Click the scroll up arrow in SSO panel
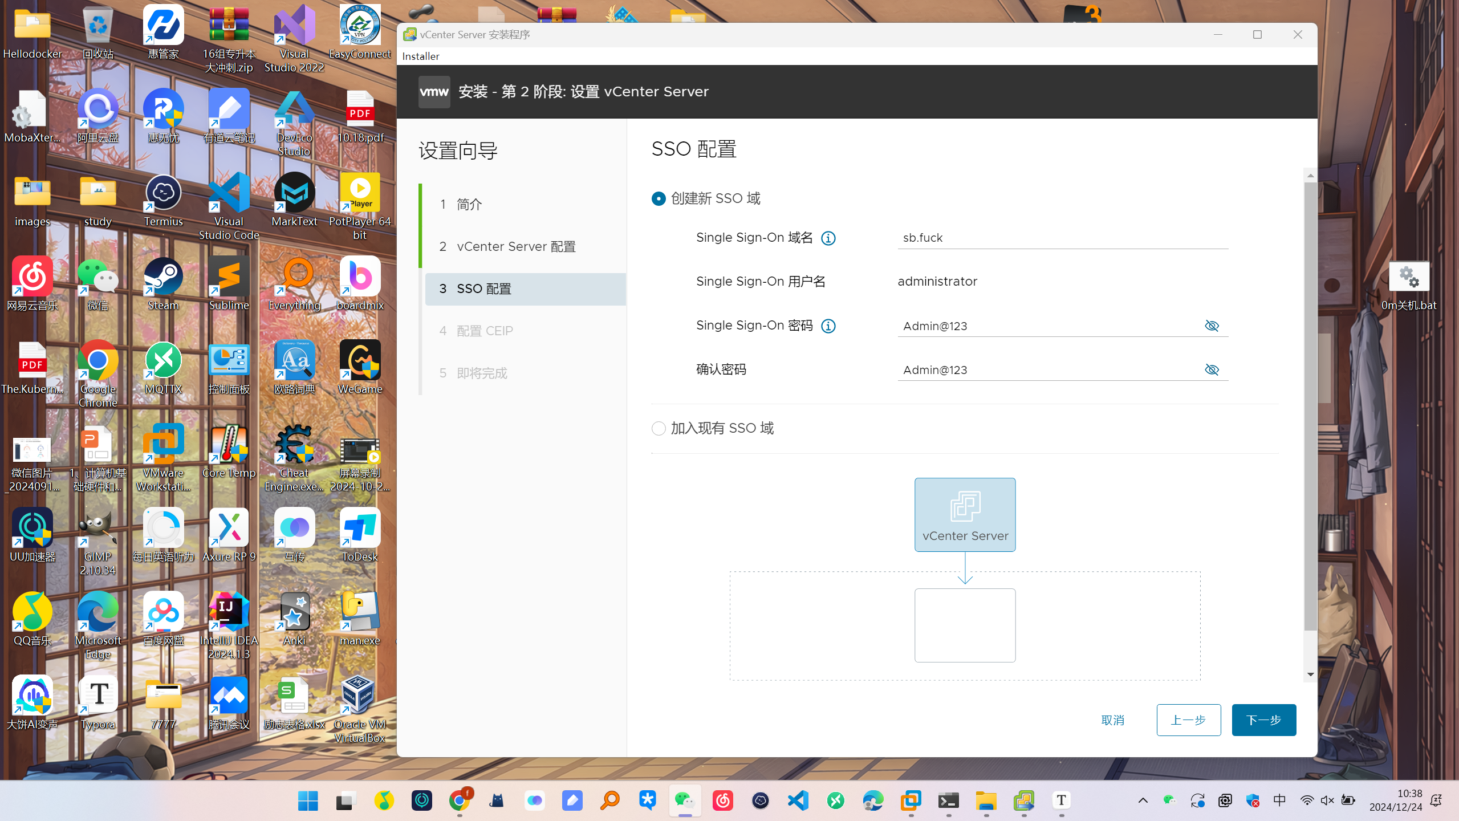Screen dimensions: 1459x821 tap(1310, 176)
